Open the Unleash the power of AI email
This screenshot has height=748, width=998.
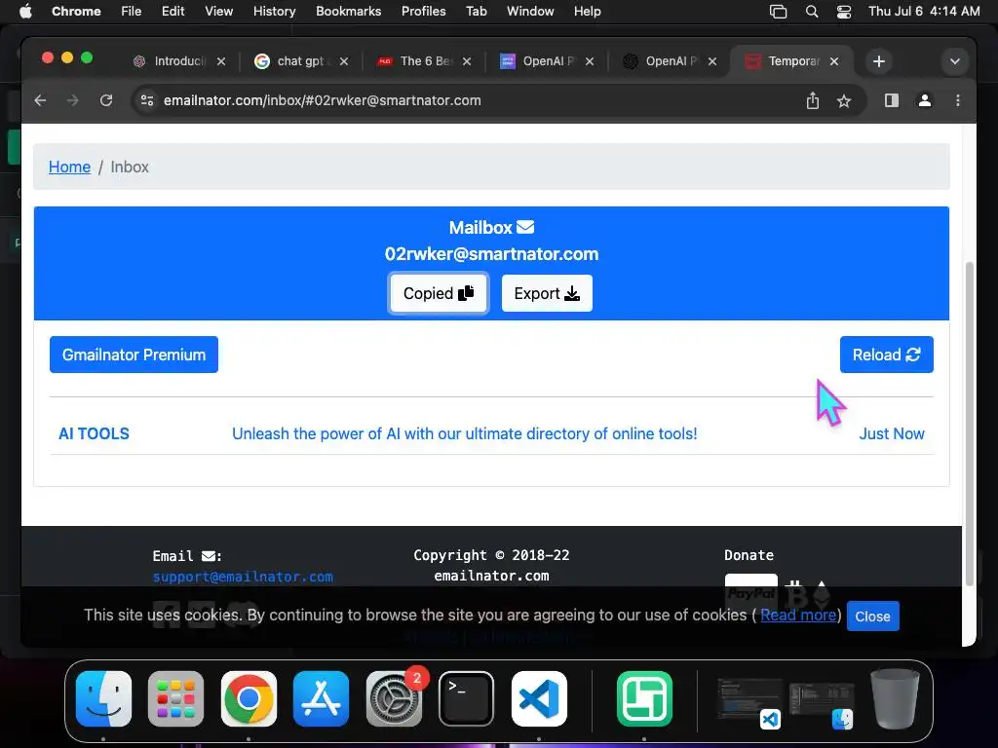click(465, 433)
